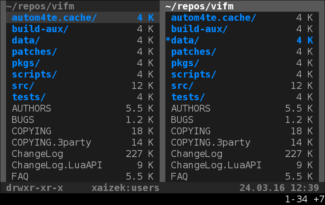Click the xaizek:users owner in status bar
The height and width of the screenshot is (205, 325).
click(x=126, y=188)
